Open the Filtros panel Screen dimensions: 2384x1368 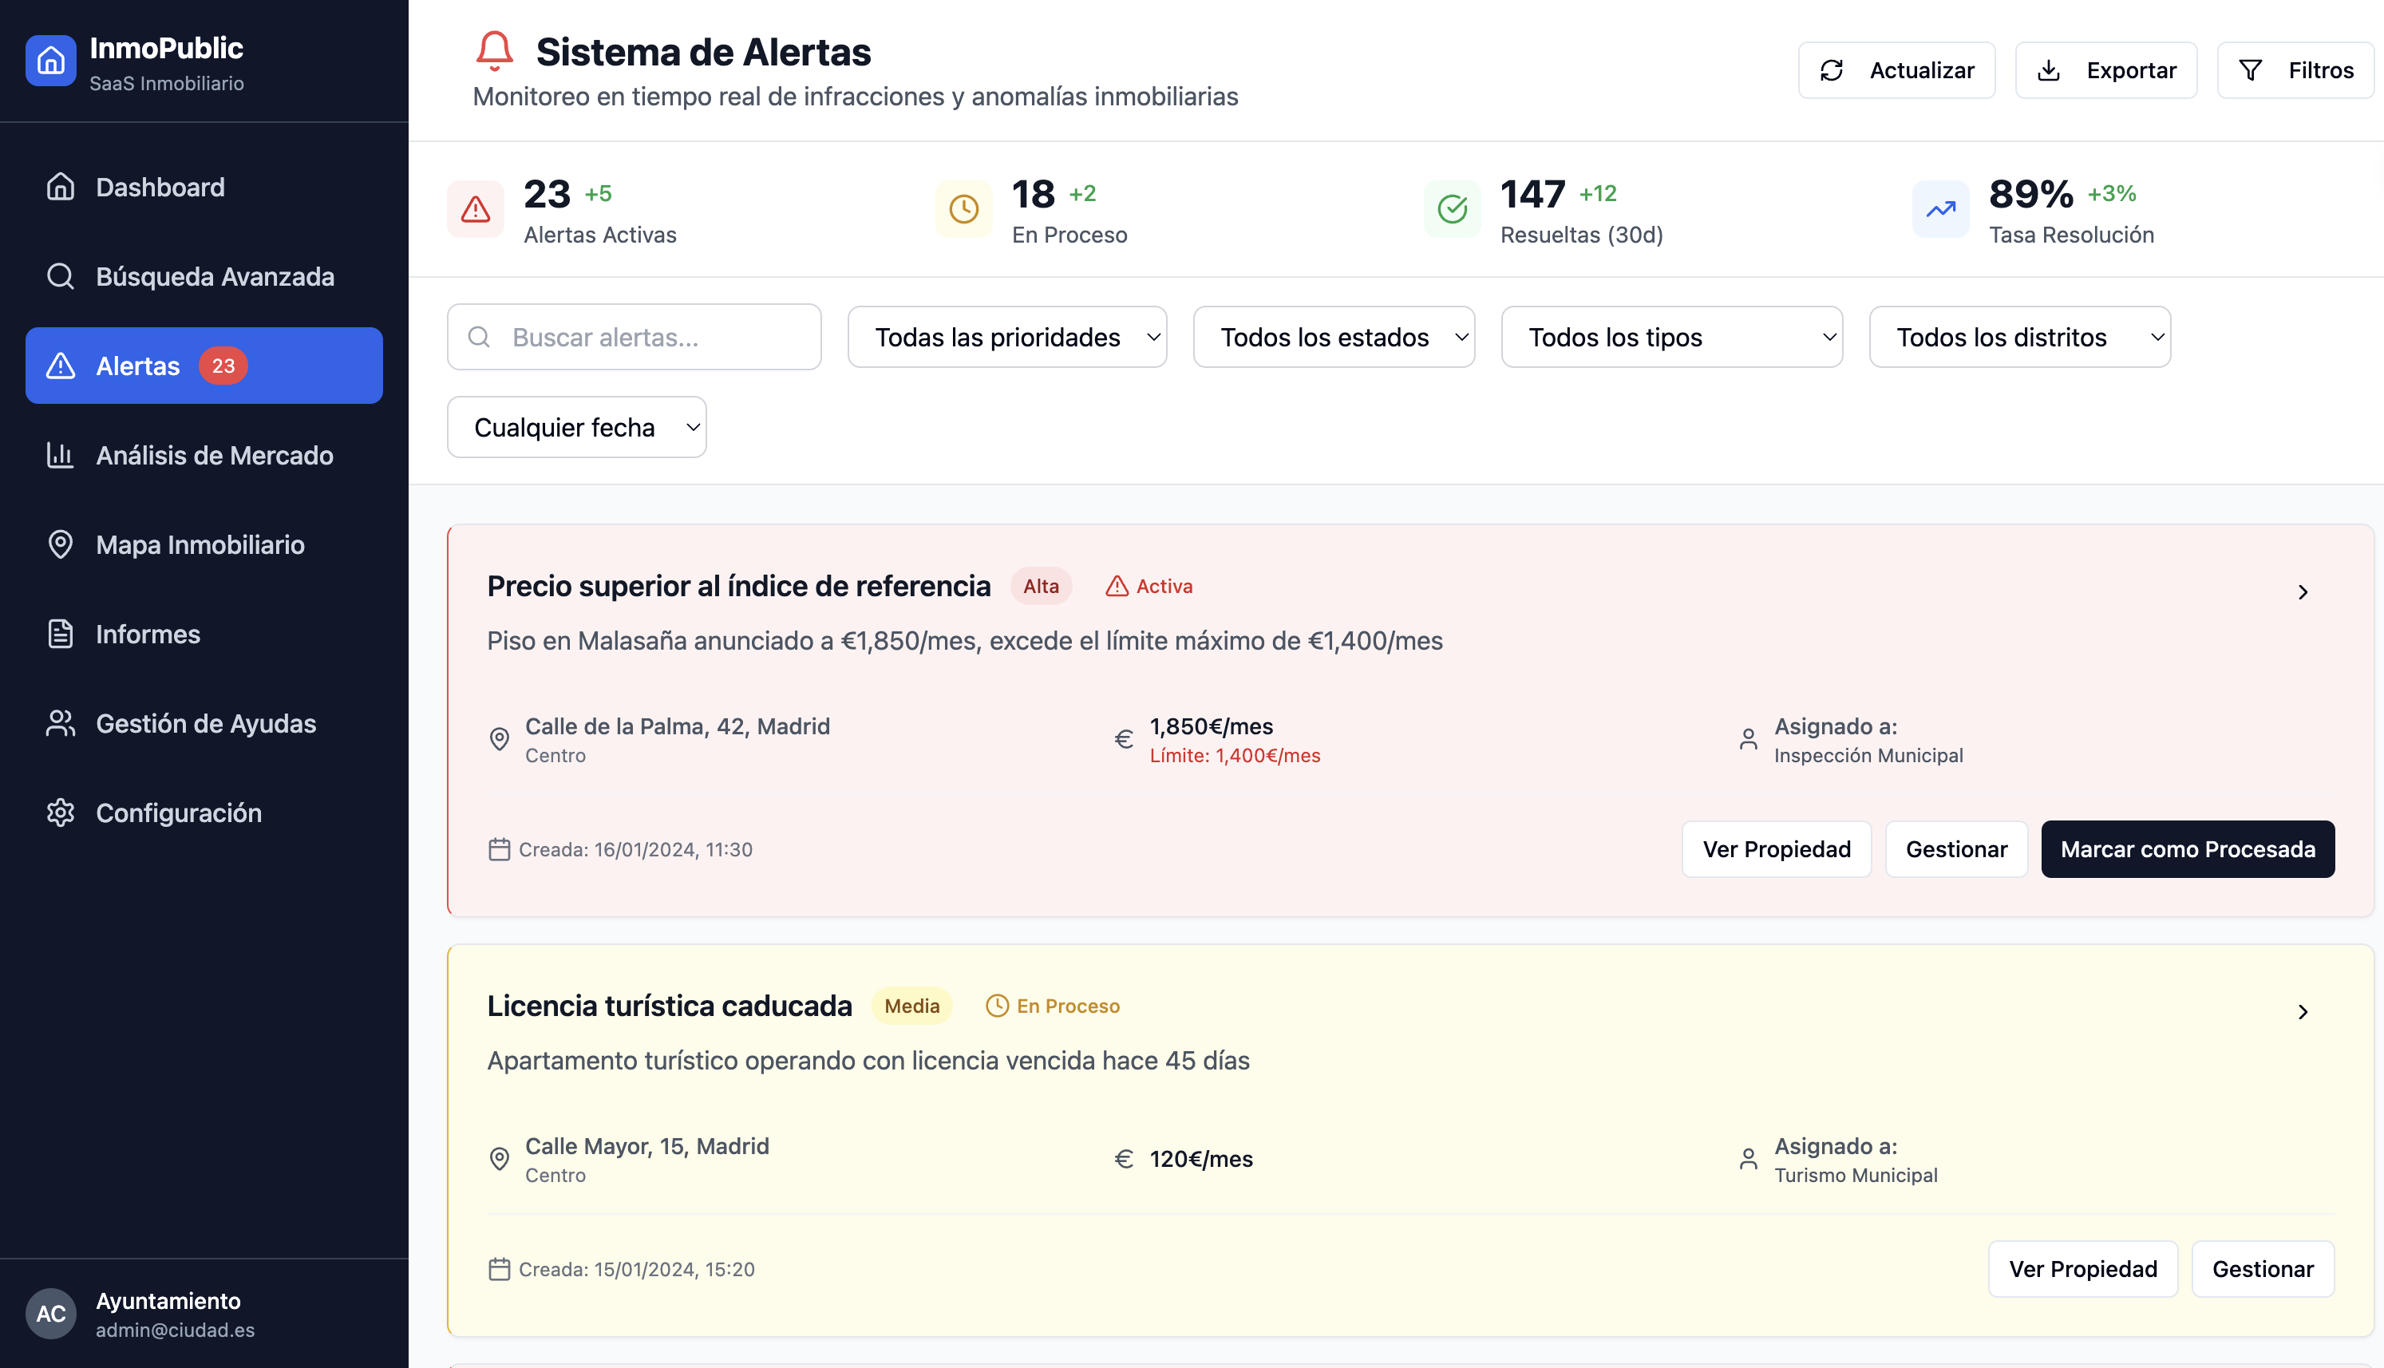coord(2295,69)
